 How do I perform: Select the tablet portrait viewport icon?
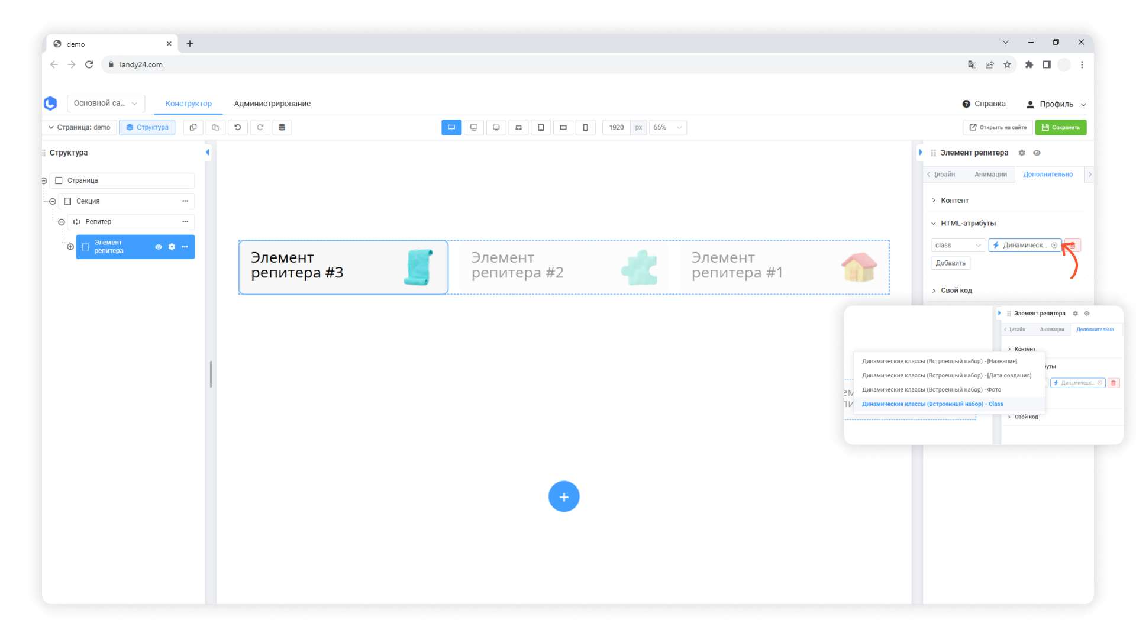click(541, 127)
